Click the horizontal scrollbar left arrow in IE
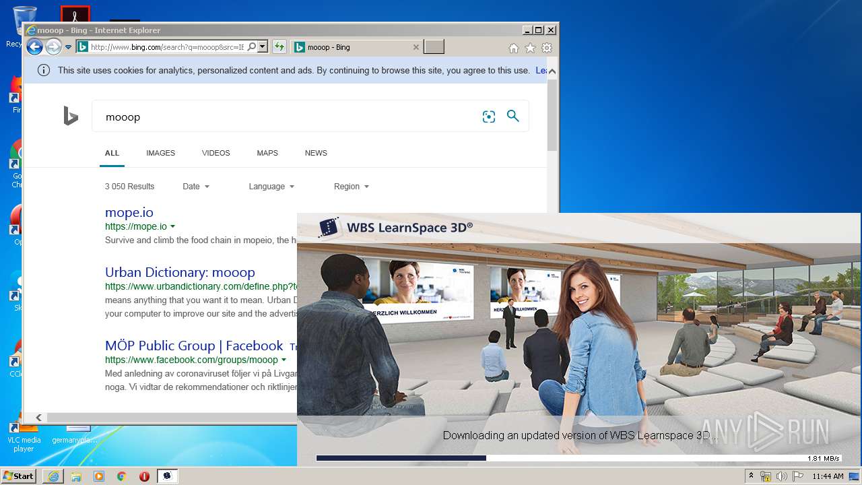The width and height of the screenshot is (862, 485). point(38,418)
